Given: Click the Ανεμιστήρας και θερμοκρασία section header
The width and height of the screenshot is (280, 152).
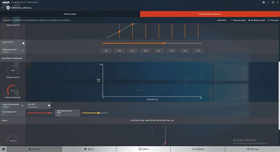Looking at the screenshot, I should pyautogui.click(x=12, y=58).
